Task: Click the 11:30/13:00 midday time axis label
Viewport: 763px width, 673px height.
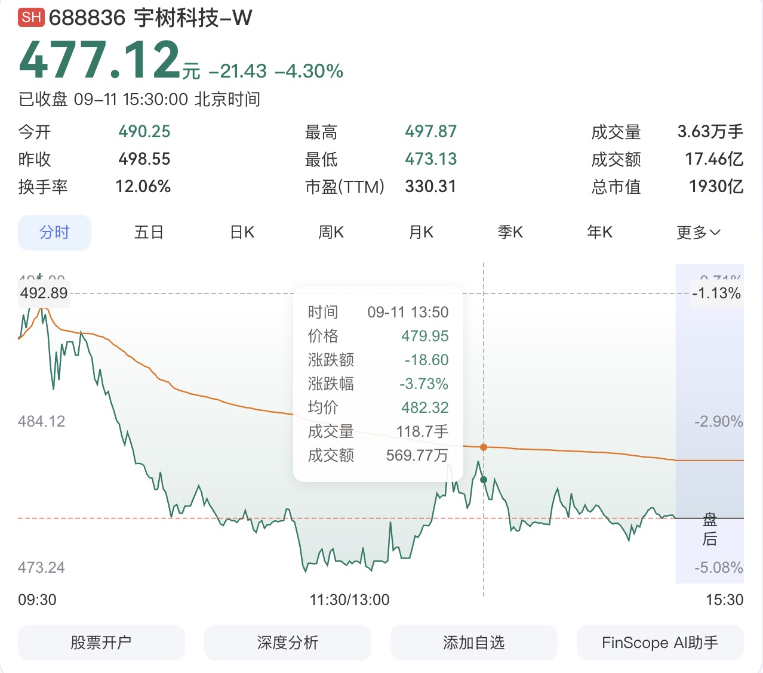Action: point(349,600)
